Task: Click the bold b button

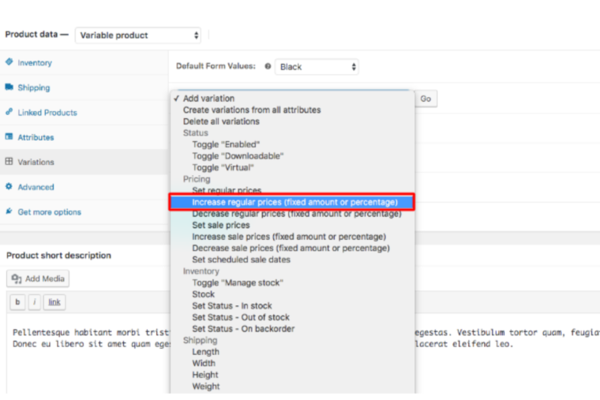Action: point(17,302)
